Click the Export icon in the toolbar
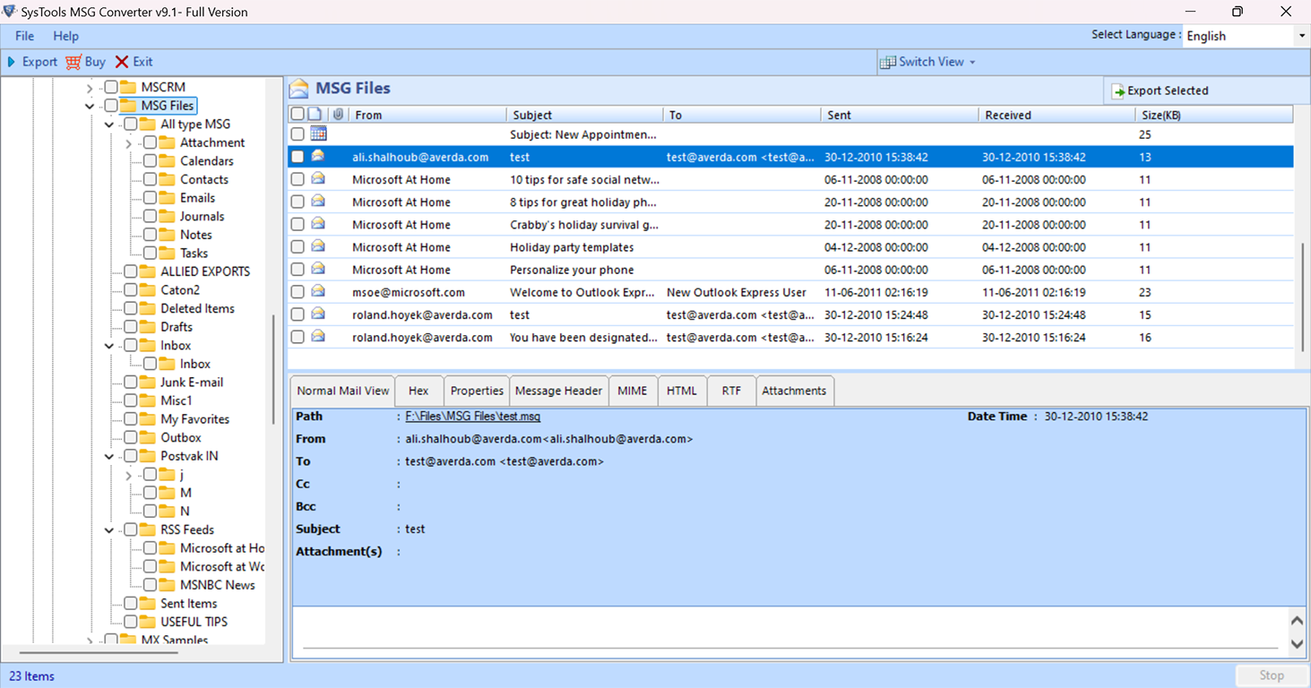 pos(11,61)
